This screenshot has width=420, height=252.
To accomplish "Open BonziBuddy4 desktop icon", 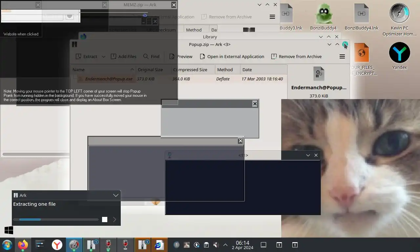I will [323, 17].
